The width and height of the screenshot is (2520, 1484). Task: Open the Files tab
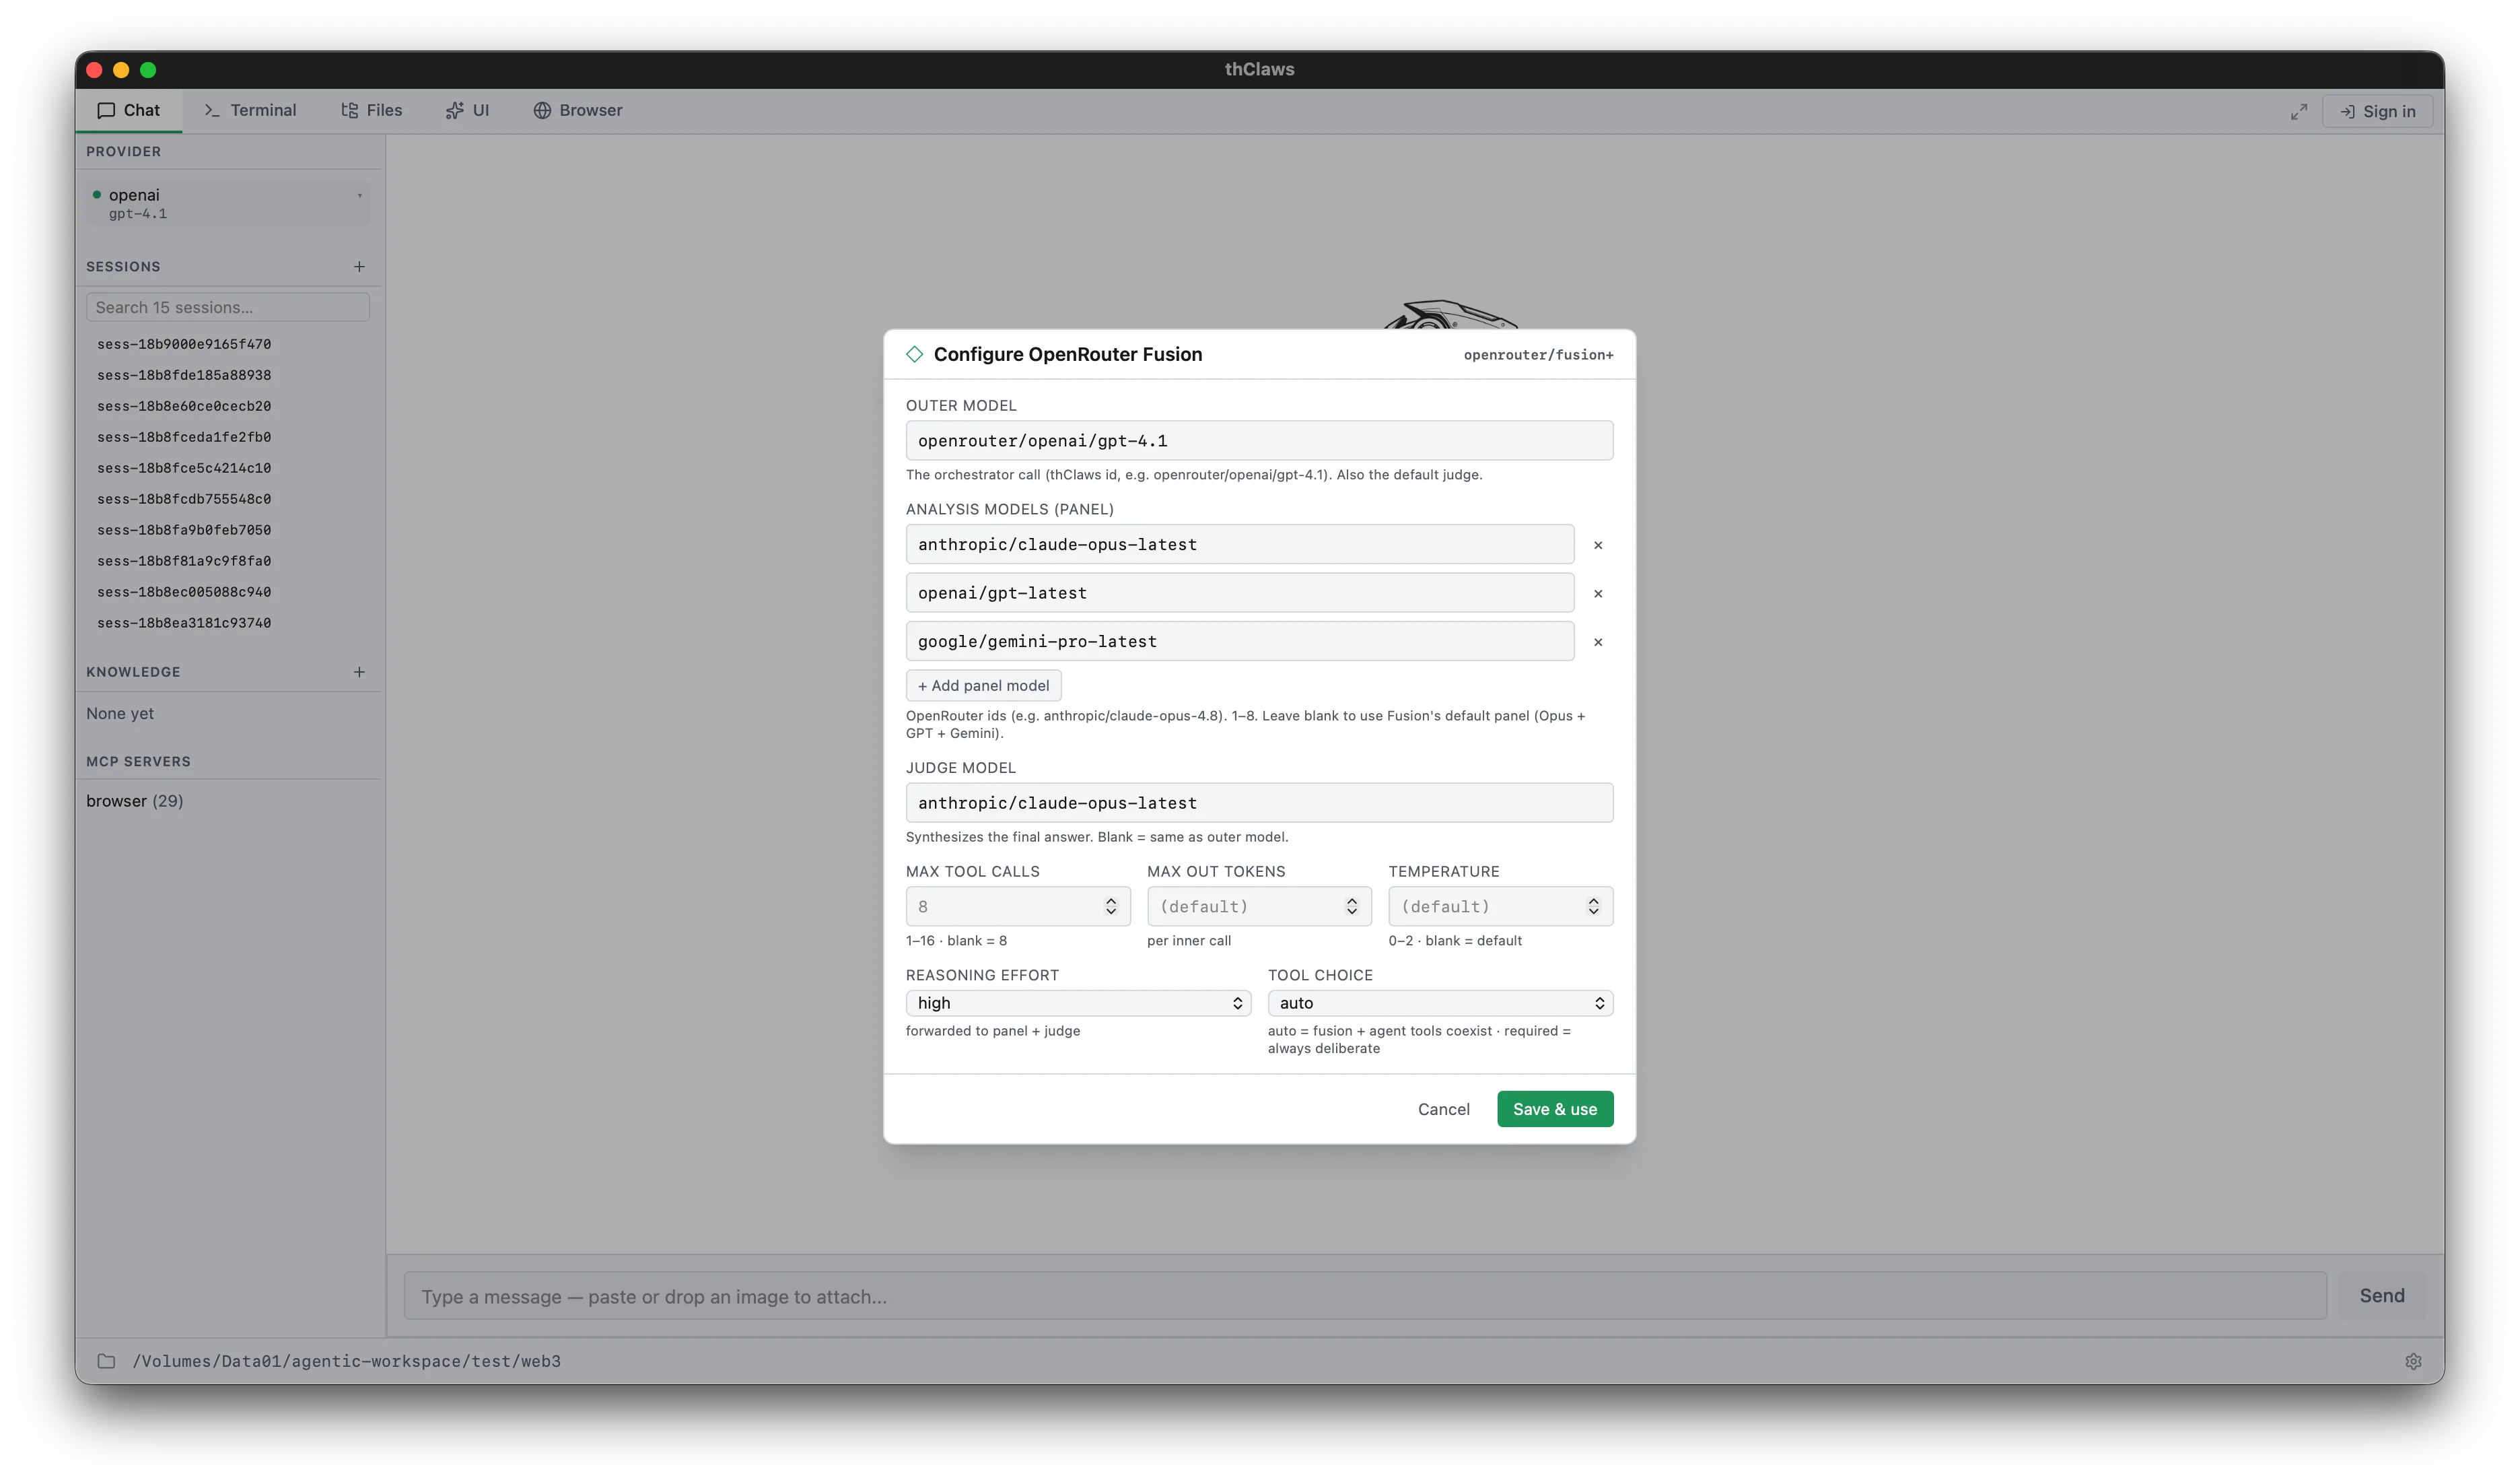pos(371,110)
